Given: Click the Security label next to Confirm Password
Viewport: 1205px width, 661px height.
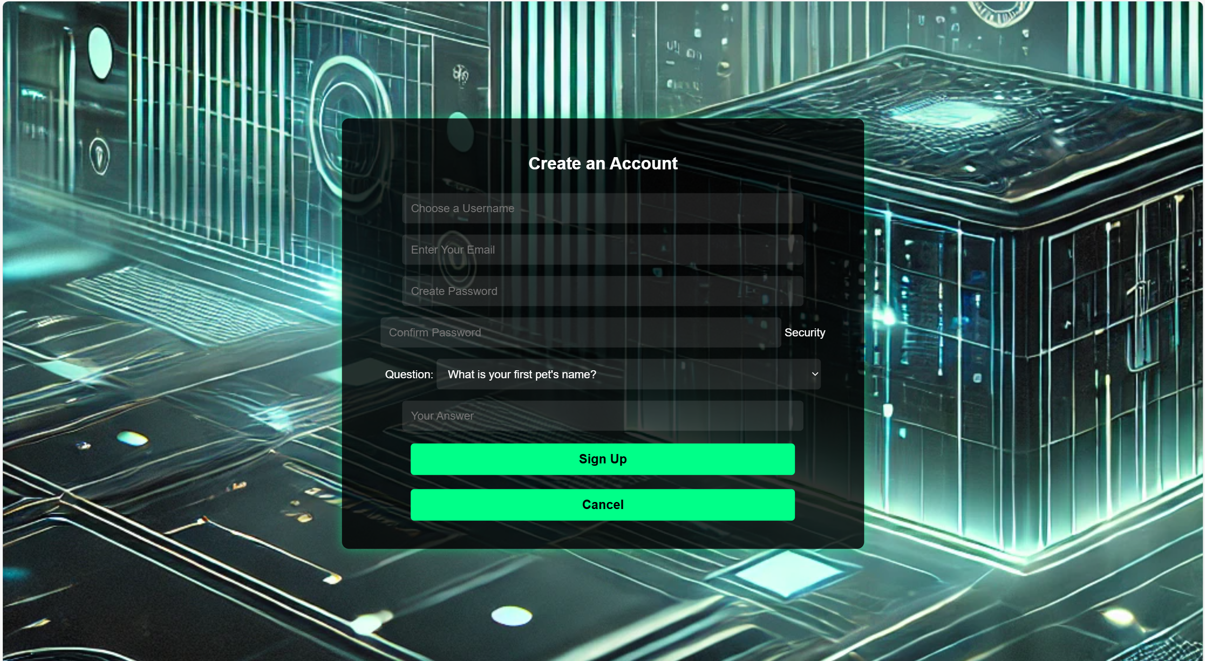Looking at the screenshot, I should point(804,333).
